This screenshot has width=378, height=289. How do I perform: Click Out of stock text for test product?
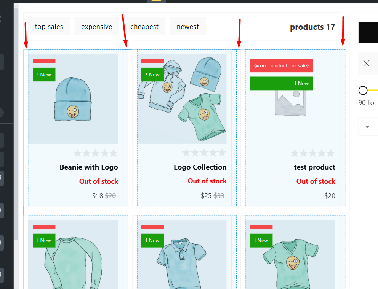pos(316,181)
